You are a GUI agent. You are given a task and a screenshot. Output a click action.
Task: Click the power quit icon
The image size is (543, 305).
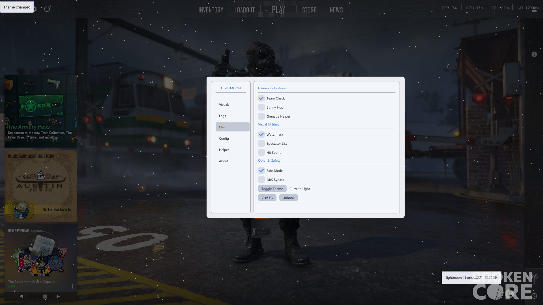click(47, 9)
